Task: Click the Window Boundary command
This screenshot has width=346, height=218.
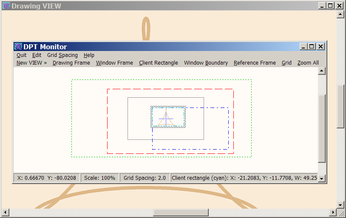Action: pyautogui.click(x=206, y=63)
